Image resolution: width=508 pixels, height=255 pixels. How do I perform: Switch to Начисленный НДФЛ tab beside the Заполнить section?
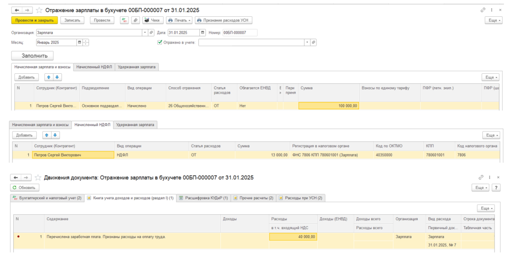pos(94,67)
